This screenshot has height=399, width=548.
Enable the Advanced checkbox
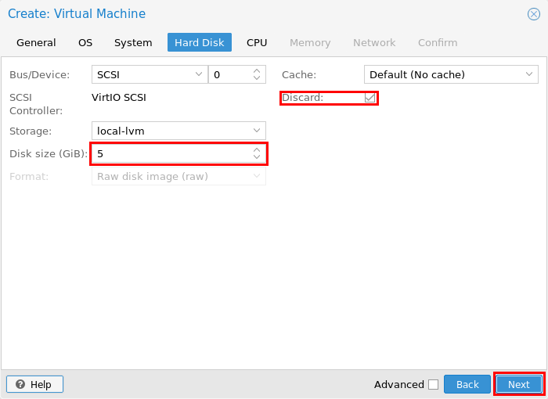pyautogui.click(x=434, y=384)
